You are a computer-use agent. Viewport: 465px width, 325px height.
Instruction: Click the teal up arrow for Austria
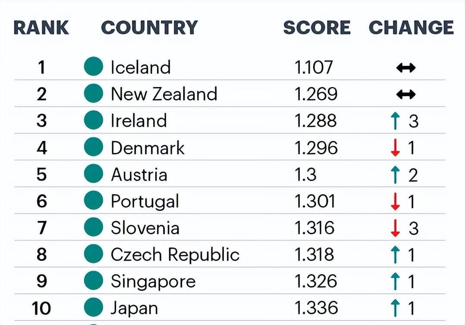pos(395,175)
